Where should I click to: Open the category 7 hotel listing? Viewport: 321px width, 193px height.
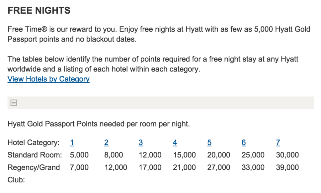coord(278,142)
